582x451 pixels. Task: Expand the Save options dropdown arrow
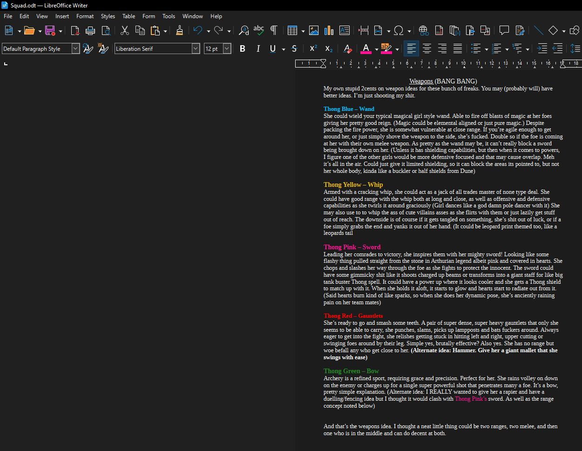pos(61,31)
